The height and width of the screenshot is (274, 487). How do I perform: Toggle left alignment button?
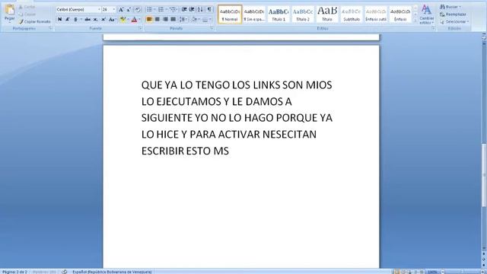pyautogui.click(x=149, y=20)
